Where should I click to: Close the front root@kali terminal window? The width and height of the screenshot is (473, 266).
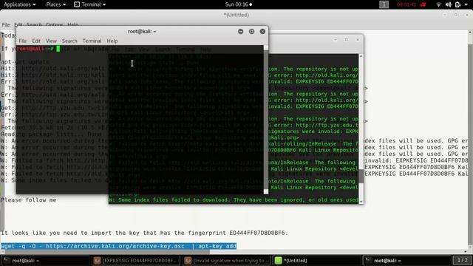(x=262, y=31)
